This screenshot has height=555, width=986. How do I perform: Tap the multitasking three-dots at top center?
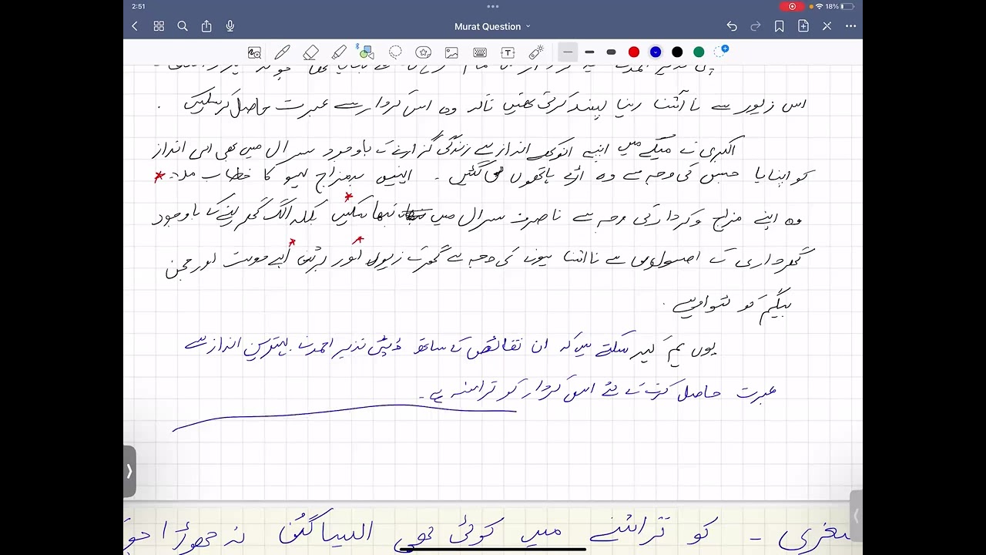pos(493,5)
